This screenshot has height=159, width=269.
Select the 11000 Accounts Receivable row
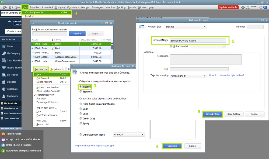(x=71, y=57)
